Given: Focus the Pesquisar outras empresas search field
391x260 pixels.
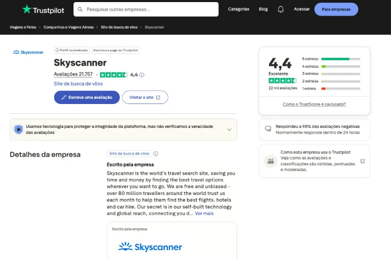Looking at the screenshot, I should (x=146, y=9).
